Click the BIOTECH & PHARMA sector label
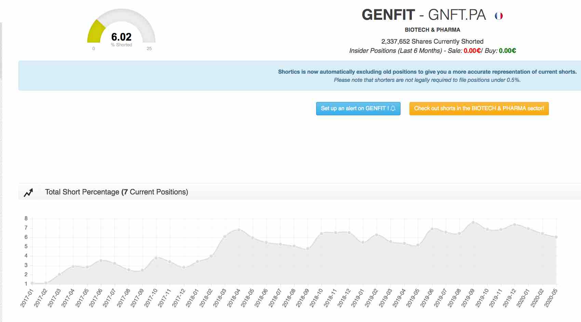The width and height of the screenshot is (581, 322). 432,30
